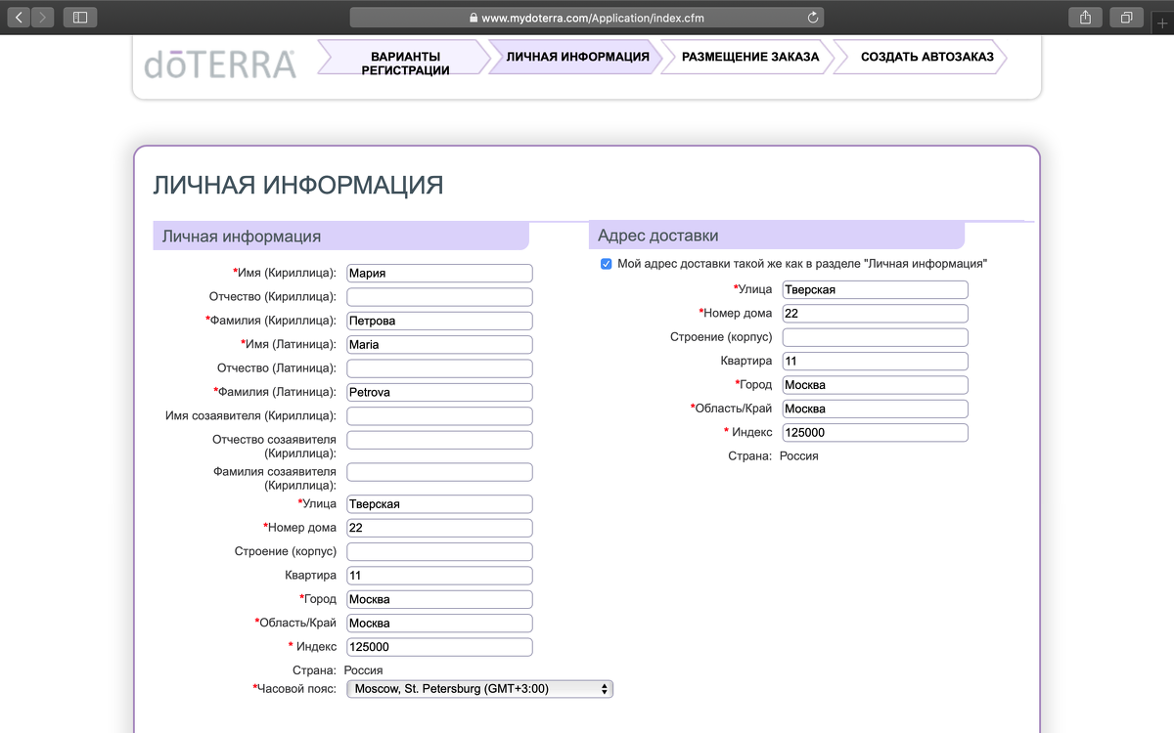Viewport: 1174px width, 733px height.
Task: Select the delivery Индекс field
Action: pyautogui.click(x=875, y=432)
